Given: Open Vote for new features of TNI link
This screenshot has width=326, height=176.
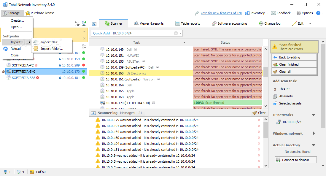Looking at the screenshot, I should [x=221, y=13].
